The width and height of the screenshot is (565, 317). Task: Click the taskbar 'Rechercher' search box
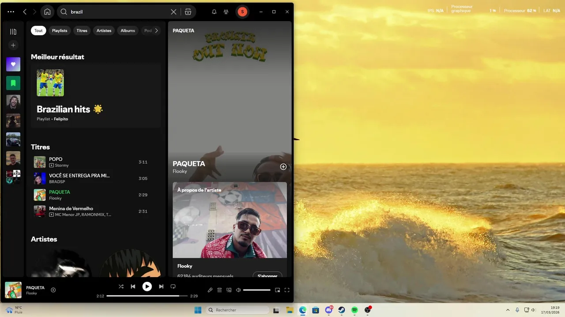click(x=237, y=310)
